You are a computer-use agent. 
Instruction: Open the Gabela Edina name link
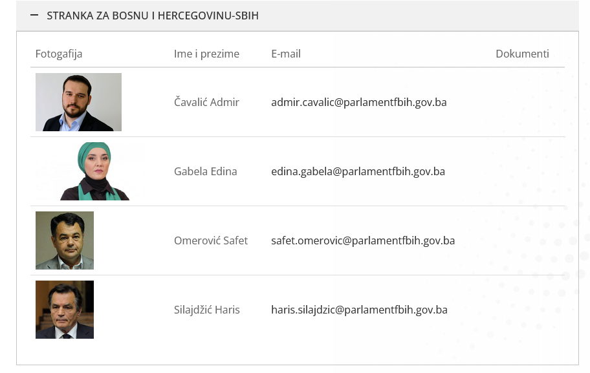click(205, 171)
